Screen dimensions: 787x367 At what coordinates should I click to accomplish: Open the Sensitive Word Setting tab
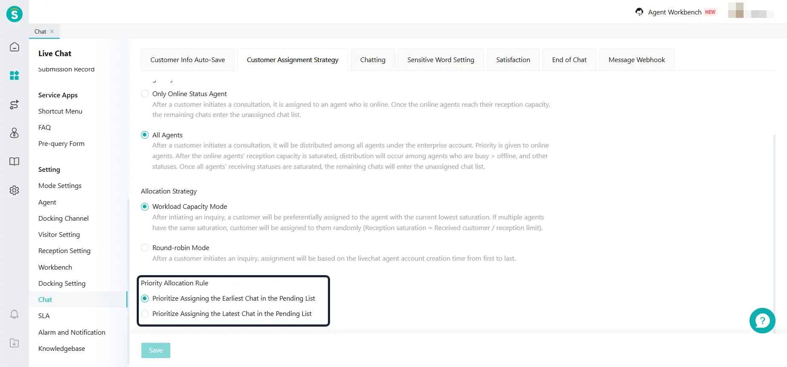point(440,60)
